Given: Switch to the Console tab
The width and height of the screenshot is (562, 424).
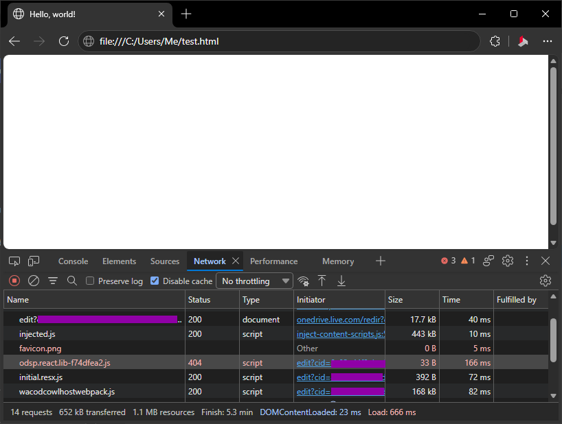Looking at the screenshot, I should (x=73, y=261).
